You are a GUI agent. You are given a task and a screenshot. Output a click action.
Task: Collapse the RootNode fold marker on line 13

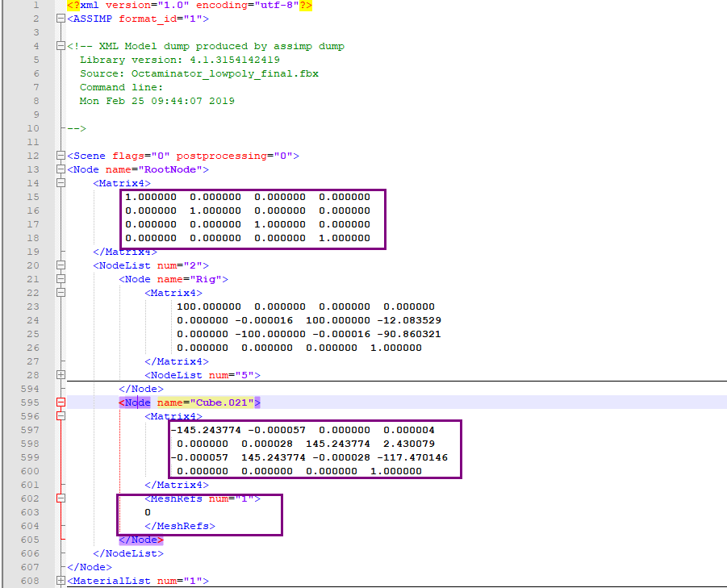tap(61, 169)
